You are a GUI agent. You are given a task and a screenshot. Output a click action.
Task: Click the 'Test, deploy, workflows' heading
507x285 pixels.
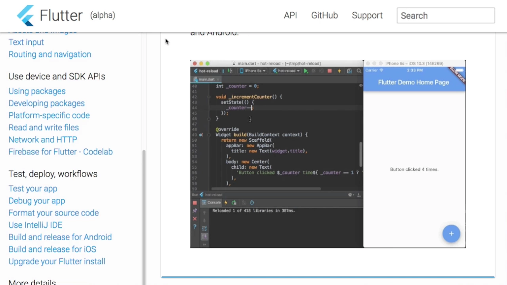[53, 174]
